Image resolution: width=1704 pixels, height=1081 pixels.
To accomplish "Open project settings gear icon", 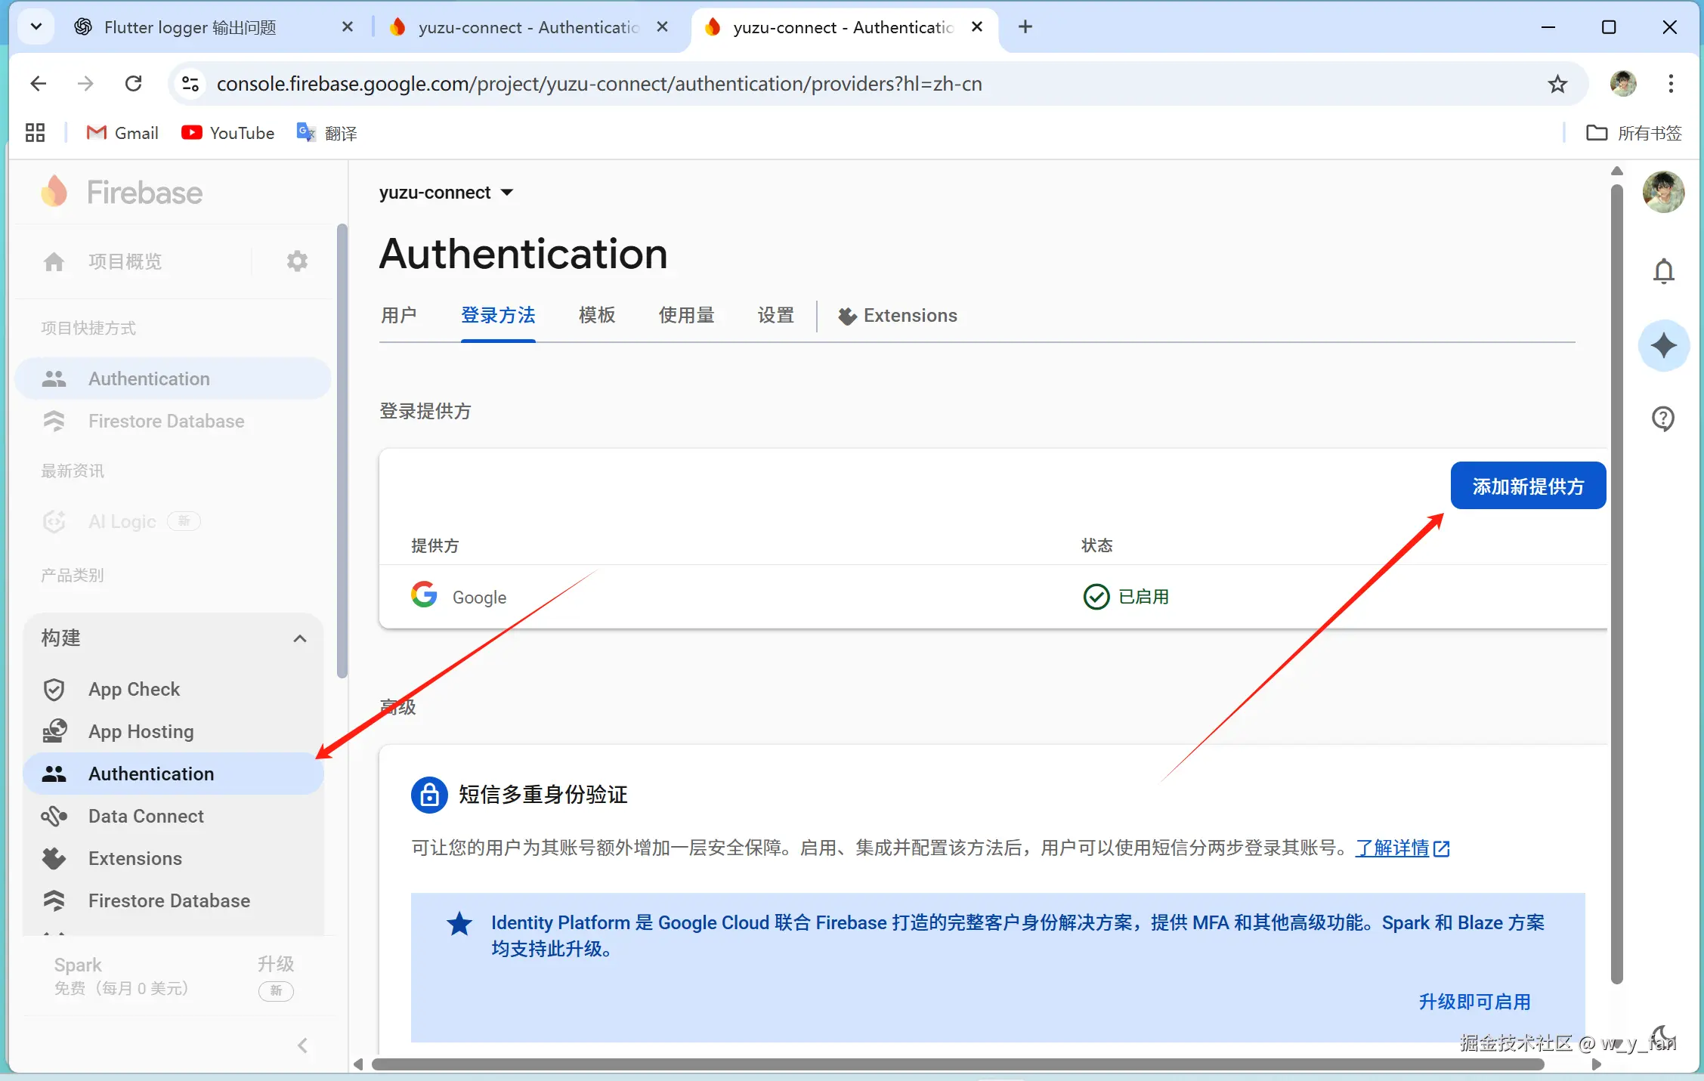I will coord(297,261).
